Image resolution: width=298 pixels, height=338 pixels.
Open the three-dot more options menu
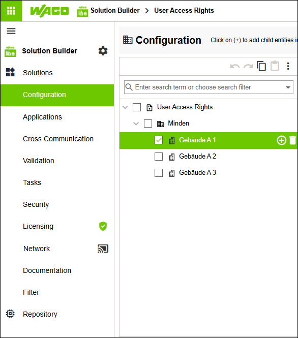[x=288, y=66]
